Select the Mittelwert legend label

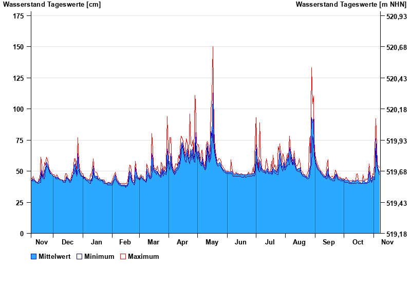point(55,256)
